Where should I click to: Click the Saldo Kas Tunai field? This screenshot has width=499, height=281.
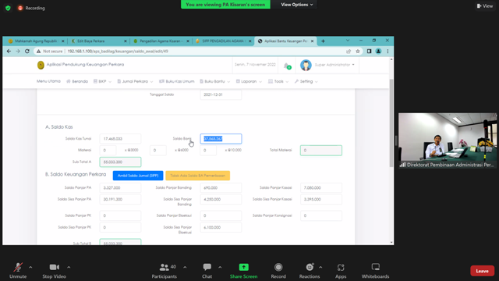pos(120,139)
